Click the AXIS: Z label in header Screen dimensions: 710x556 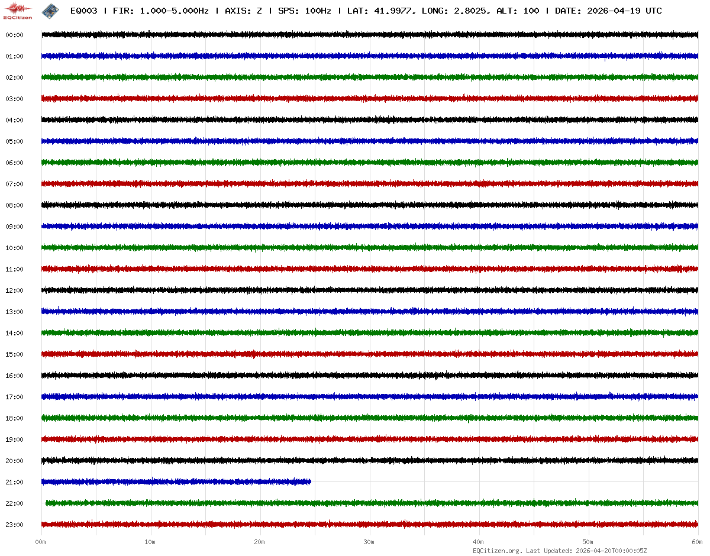pyautogui.click(x=243, y=11)
